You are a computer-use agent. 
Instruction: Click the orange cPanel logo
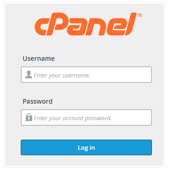coord(88,24)
